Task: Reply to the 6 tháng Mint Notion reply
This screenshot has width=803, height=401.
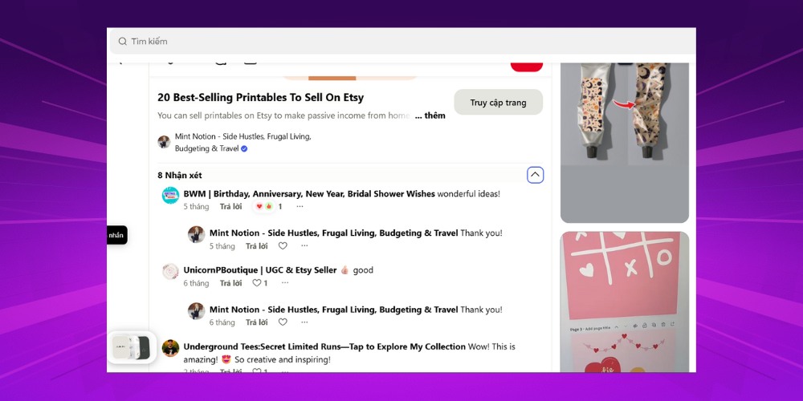Action: (x=257, y=322)
